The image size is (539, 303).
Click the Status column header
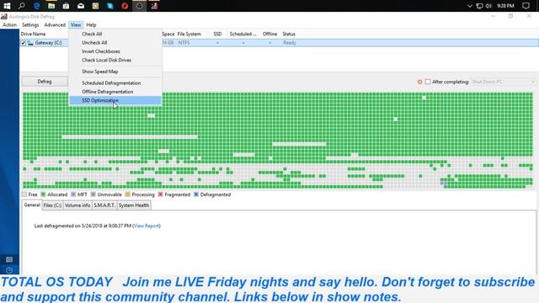click(x=289, y=34)
